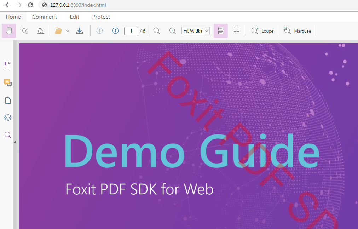Expand the open-file dropdown chevron
The width and height of the screenshot is (358, 229).
68,31
